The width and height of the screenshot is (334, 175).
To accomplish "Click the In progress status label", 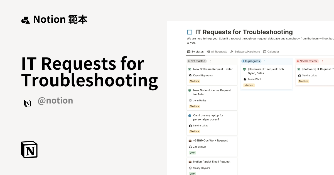I will (x=251, y=61).
